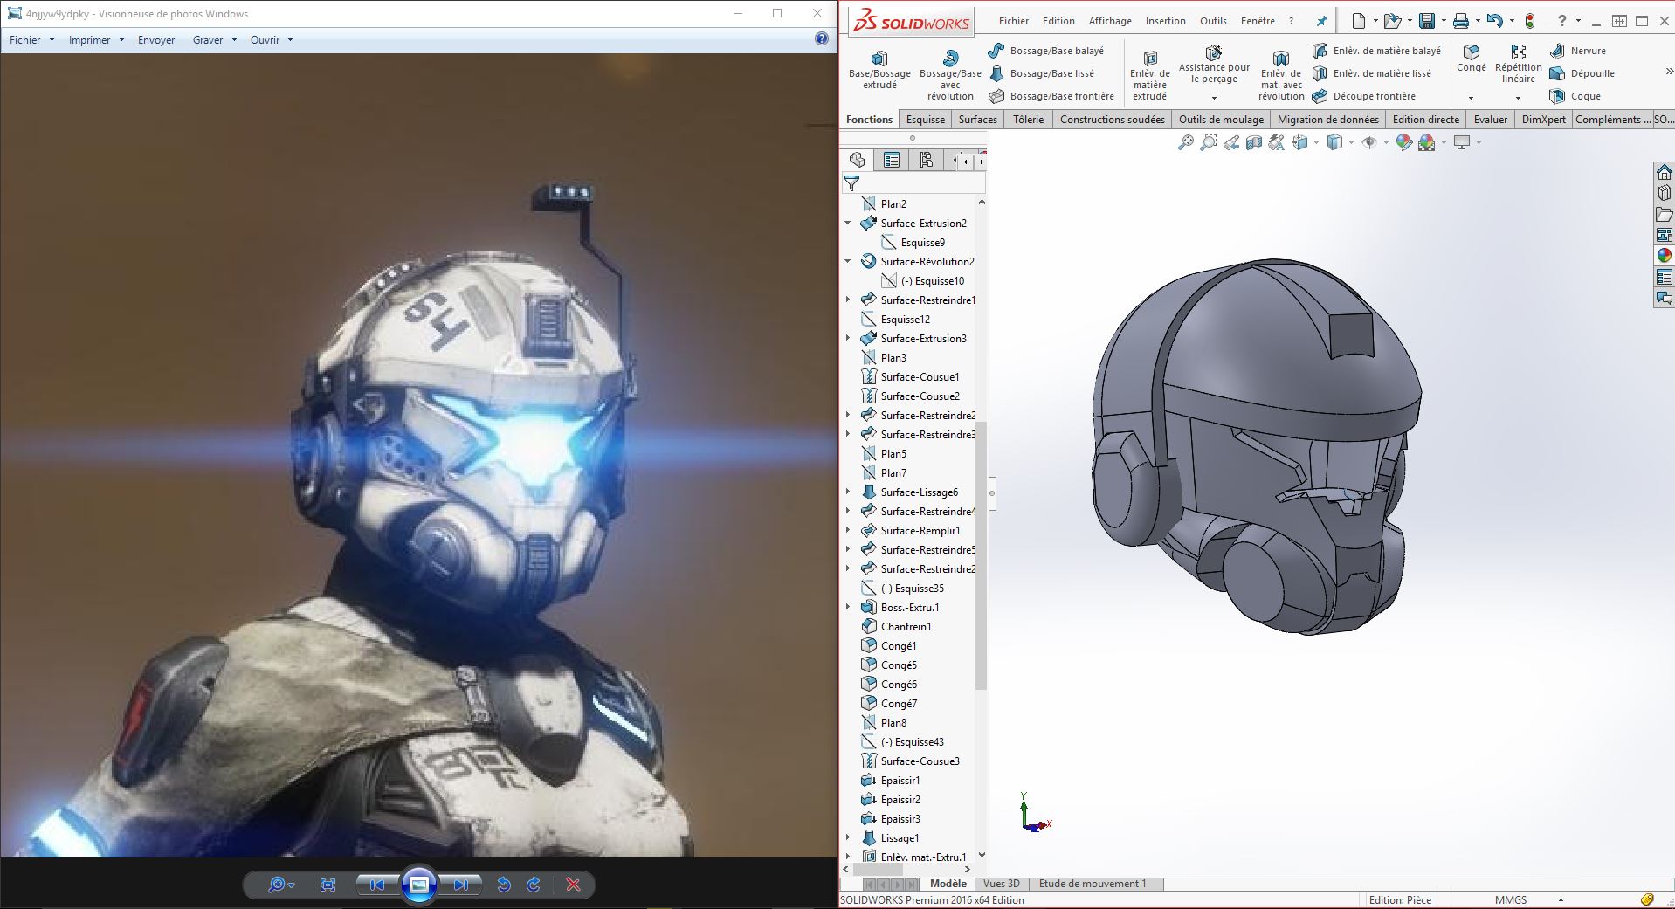This screenshot has height=909, width=1675.
Task: Click the Rebuild traffic light icon
Action: (x=1530, y=21)
